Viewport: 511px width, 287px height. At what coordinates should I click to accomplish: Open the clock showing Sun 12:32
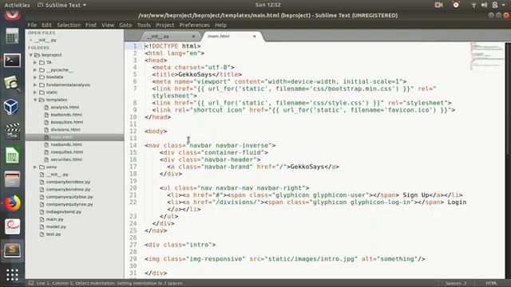pyautogui.click(x=267, y=5)
